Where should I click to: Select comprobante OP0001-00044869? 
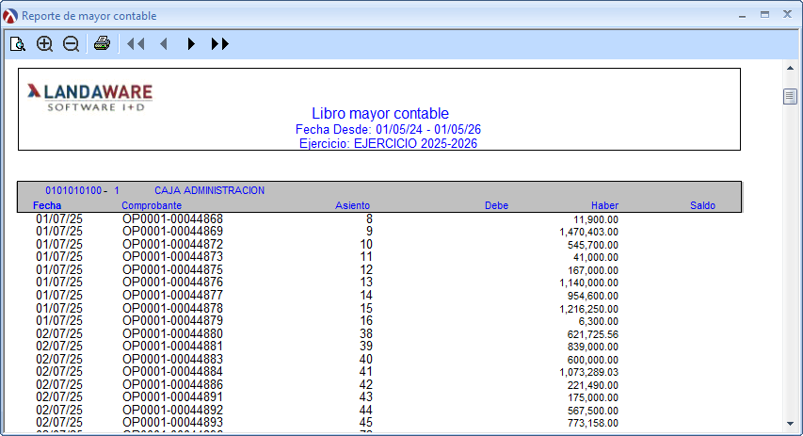172,231
